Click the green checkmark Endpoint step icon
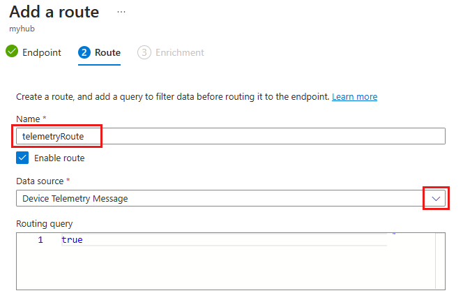 click(12, 52)
